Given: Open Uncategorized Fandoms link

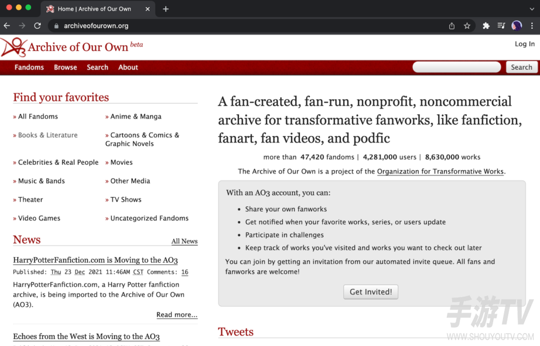Looking at the screenshot, I should click(149, 218).
